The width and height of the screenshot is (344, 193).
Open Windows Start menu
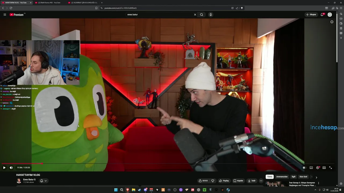click(x=116, y=190)
